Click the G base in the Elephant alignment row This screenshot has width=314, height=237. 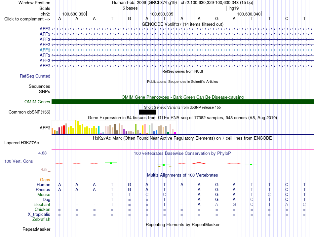(x=234, y=204)
